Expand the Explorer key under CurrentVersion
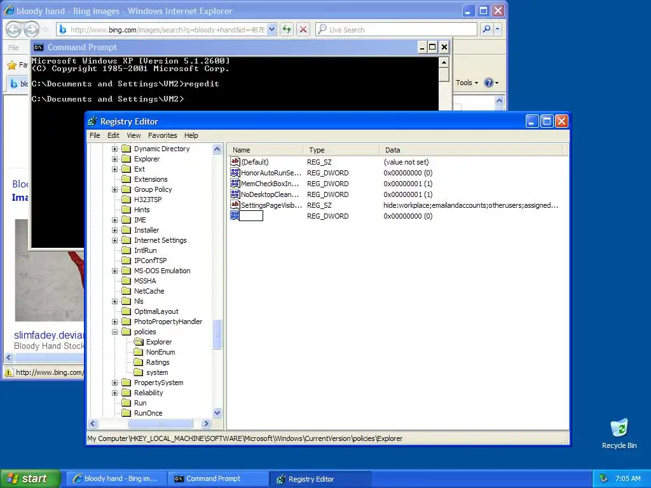 pyautogui.click(x=114, y=159)
